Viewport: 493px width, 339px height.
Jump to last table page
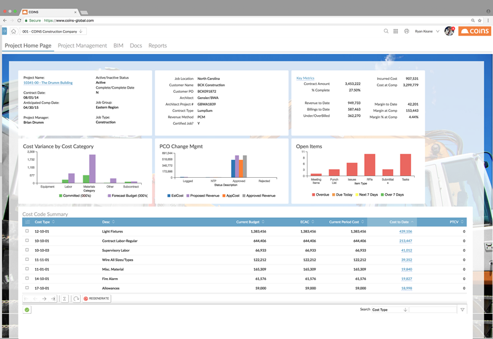[x=54, y=299]
